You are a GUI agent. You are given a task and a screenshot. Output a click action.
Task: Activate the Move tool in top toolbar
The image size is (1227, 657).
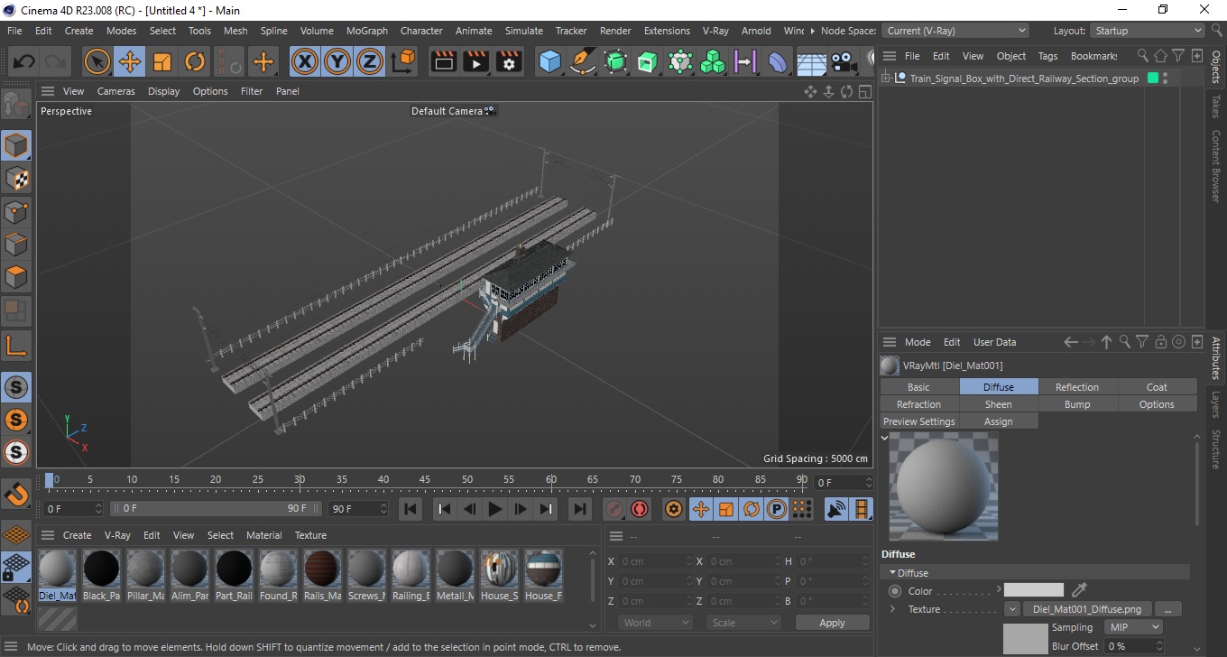point(130,62)
